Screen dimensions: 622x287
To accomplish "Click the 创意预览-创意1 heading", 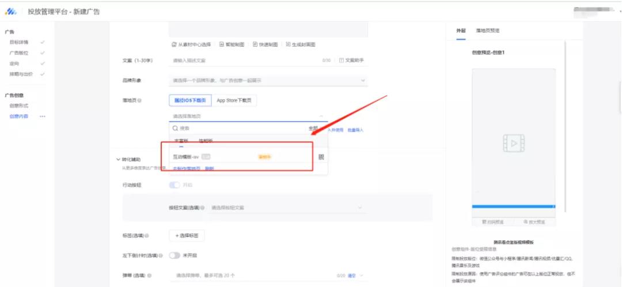I will [x=488, y=53].
